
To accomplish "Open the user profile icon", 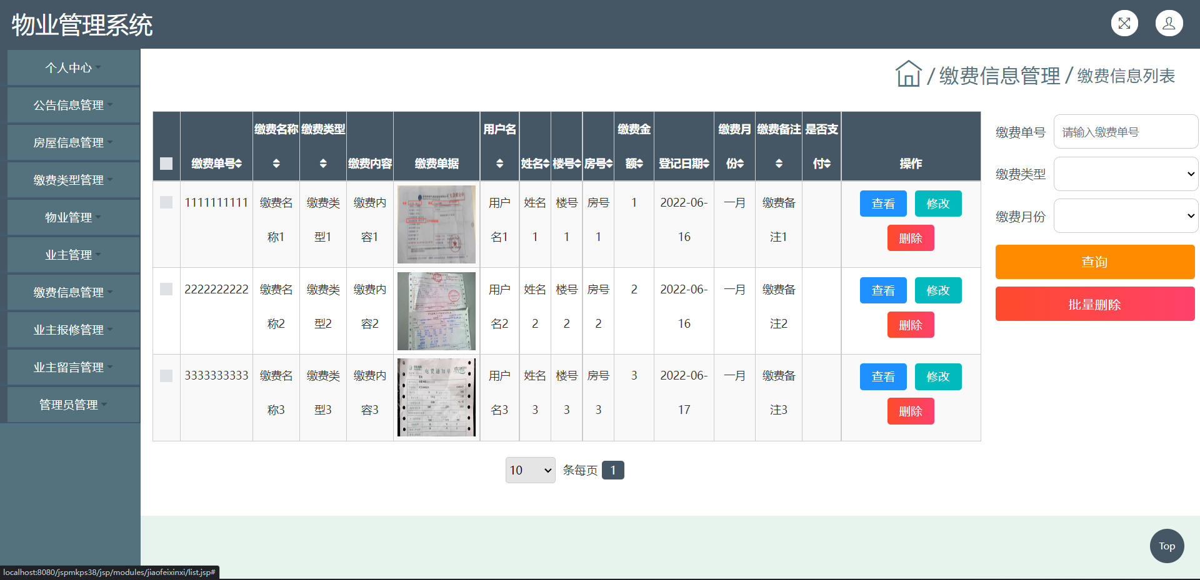I will [1169, 24].
